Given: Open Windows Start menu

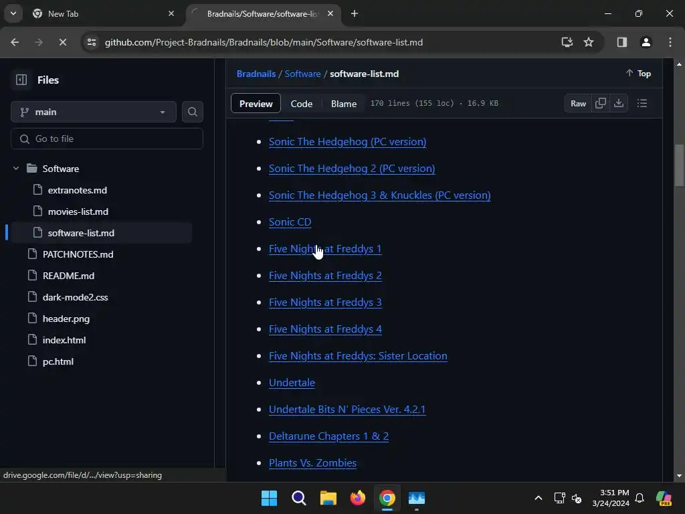Looking at the screenshot, I should [269, 498].
